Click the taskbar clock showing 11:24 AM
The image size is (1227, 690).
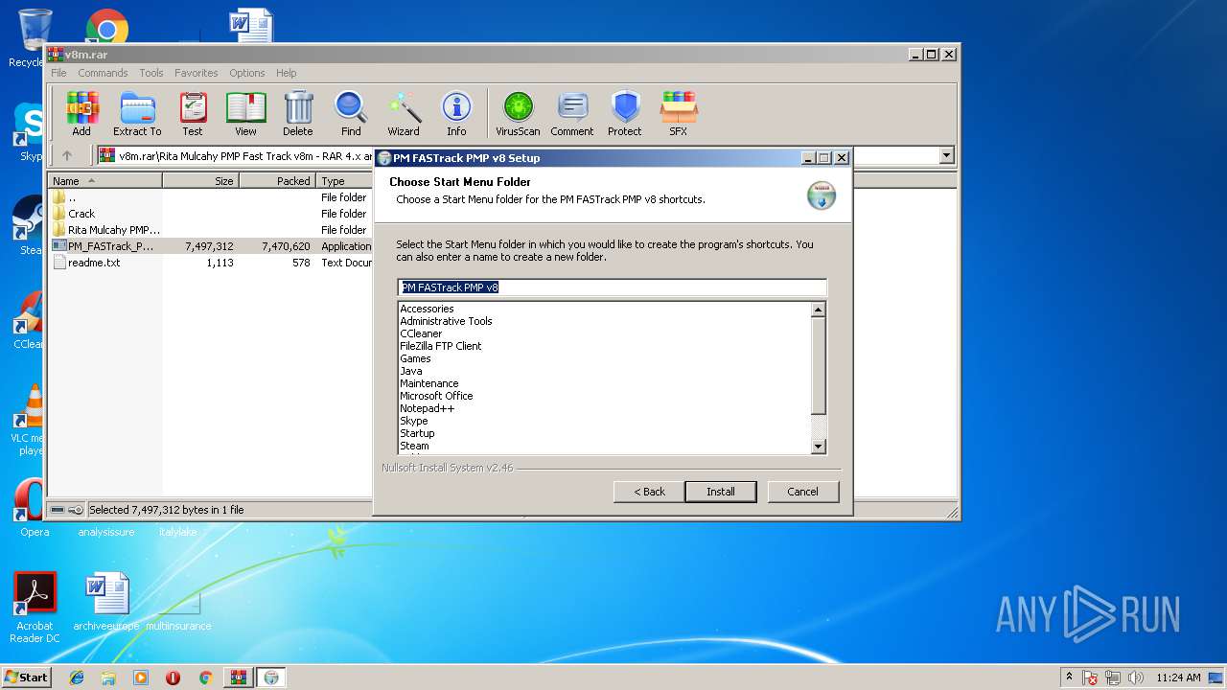pyautogui.click(x=1178, y=678)
